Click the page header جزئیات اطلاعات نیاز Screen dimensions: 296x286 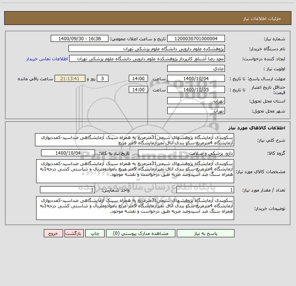pos(262,18)
